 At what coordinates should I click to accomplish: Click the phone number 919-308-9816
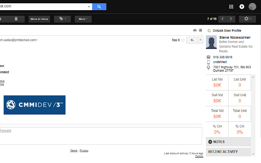tap(223, 57)
